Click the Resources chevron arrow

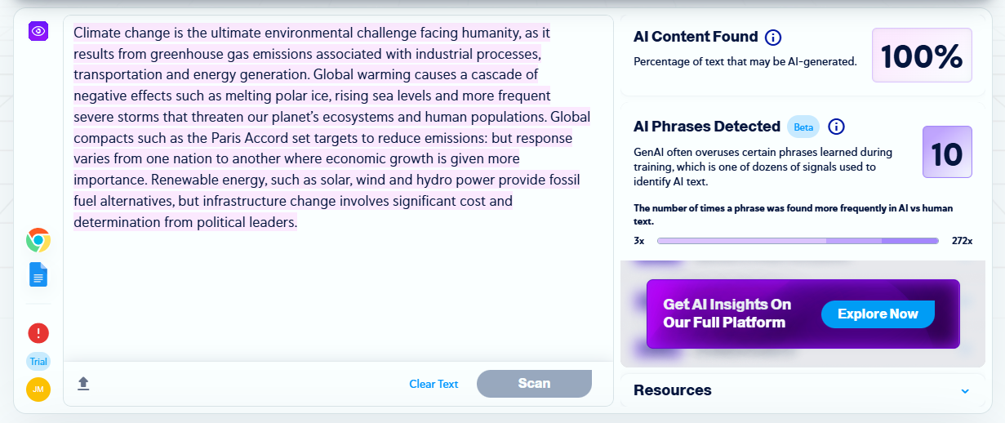[965, 391]
